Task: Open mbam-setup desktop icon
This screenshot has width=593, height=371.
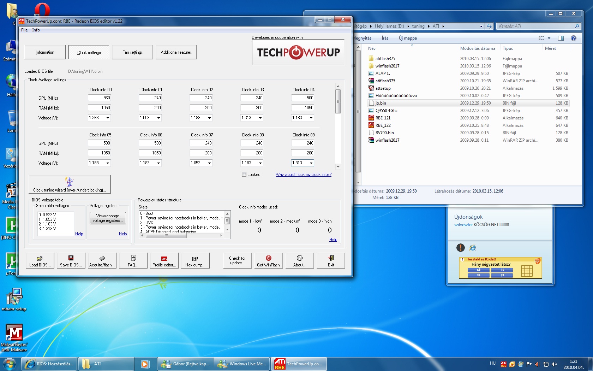Action: [x=14, y=300]
